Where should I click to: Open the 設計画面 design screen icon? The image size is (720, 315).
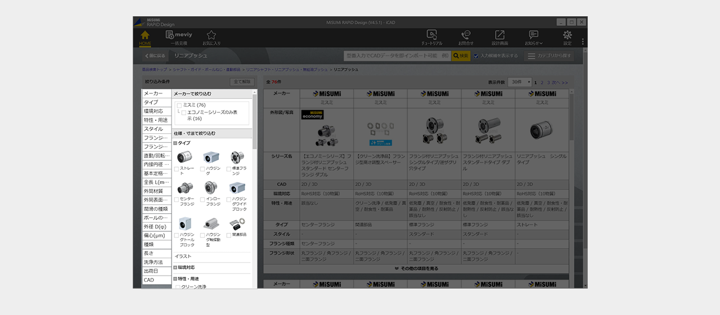(499, 37)
